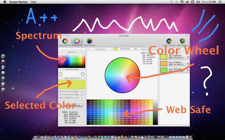
Task: Open the Color Names panel
Action: (169, 42)
